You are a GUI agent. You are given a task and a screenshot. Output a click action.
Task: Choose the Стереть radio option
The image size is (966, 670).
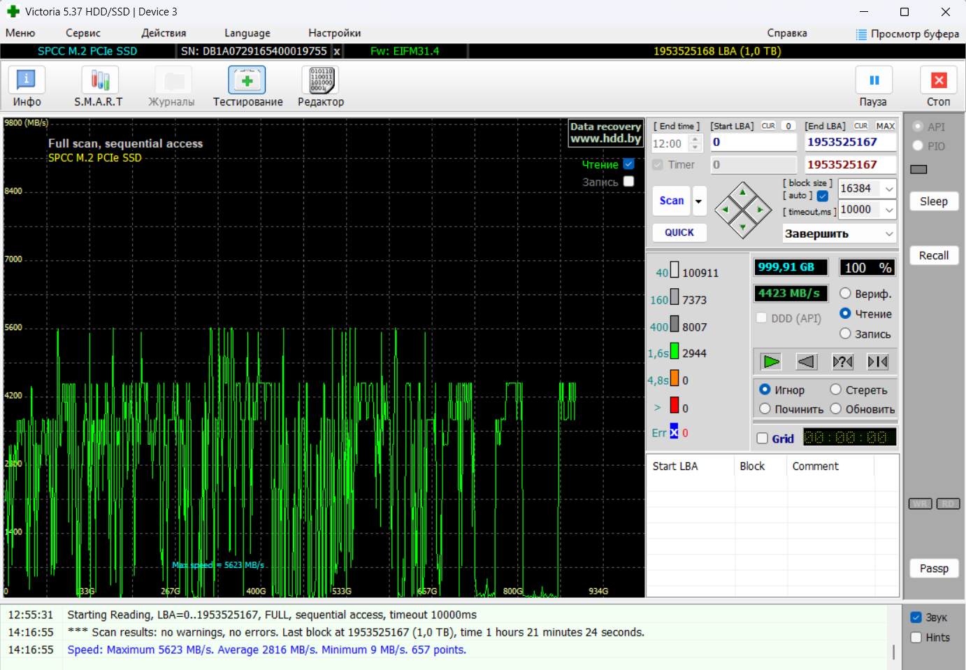[836, 390]
